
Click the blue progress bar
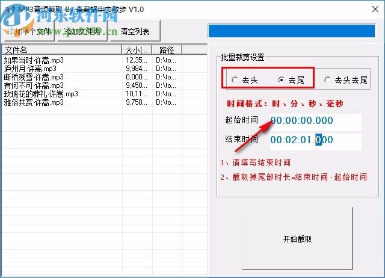tap(291, 31)
